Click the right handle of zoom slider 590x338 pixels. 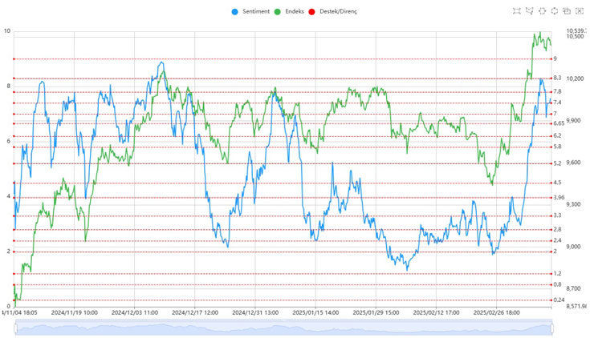point(554,328)
